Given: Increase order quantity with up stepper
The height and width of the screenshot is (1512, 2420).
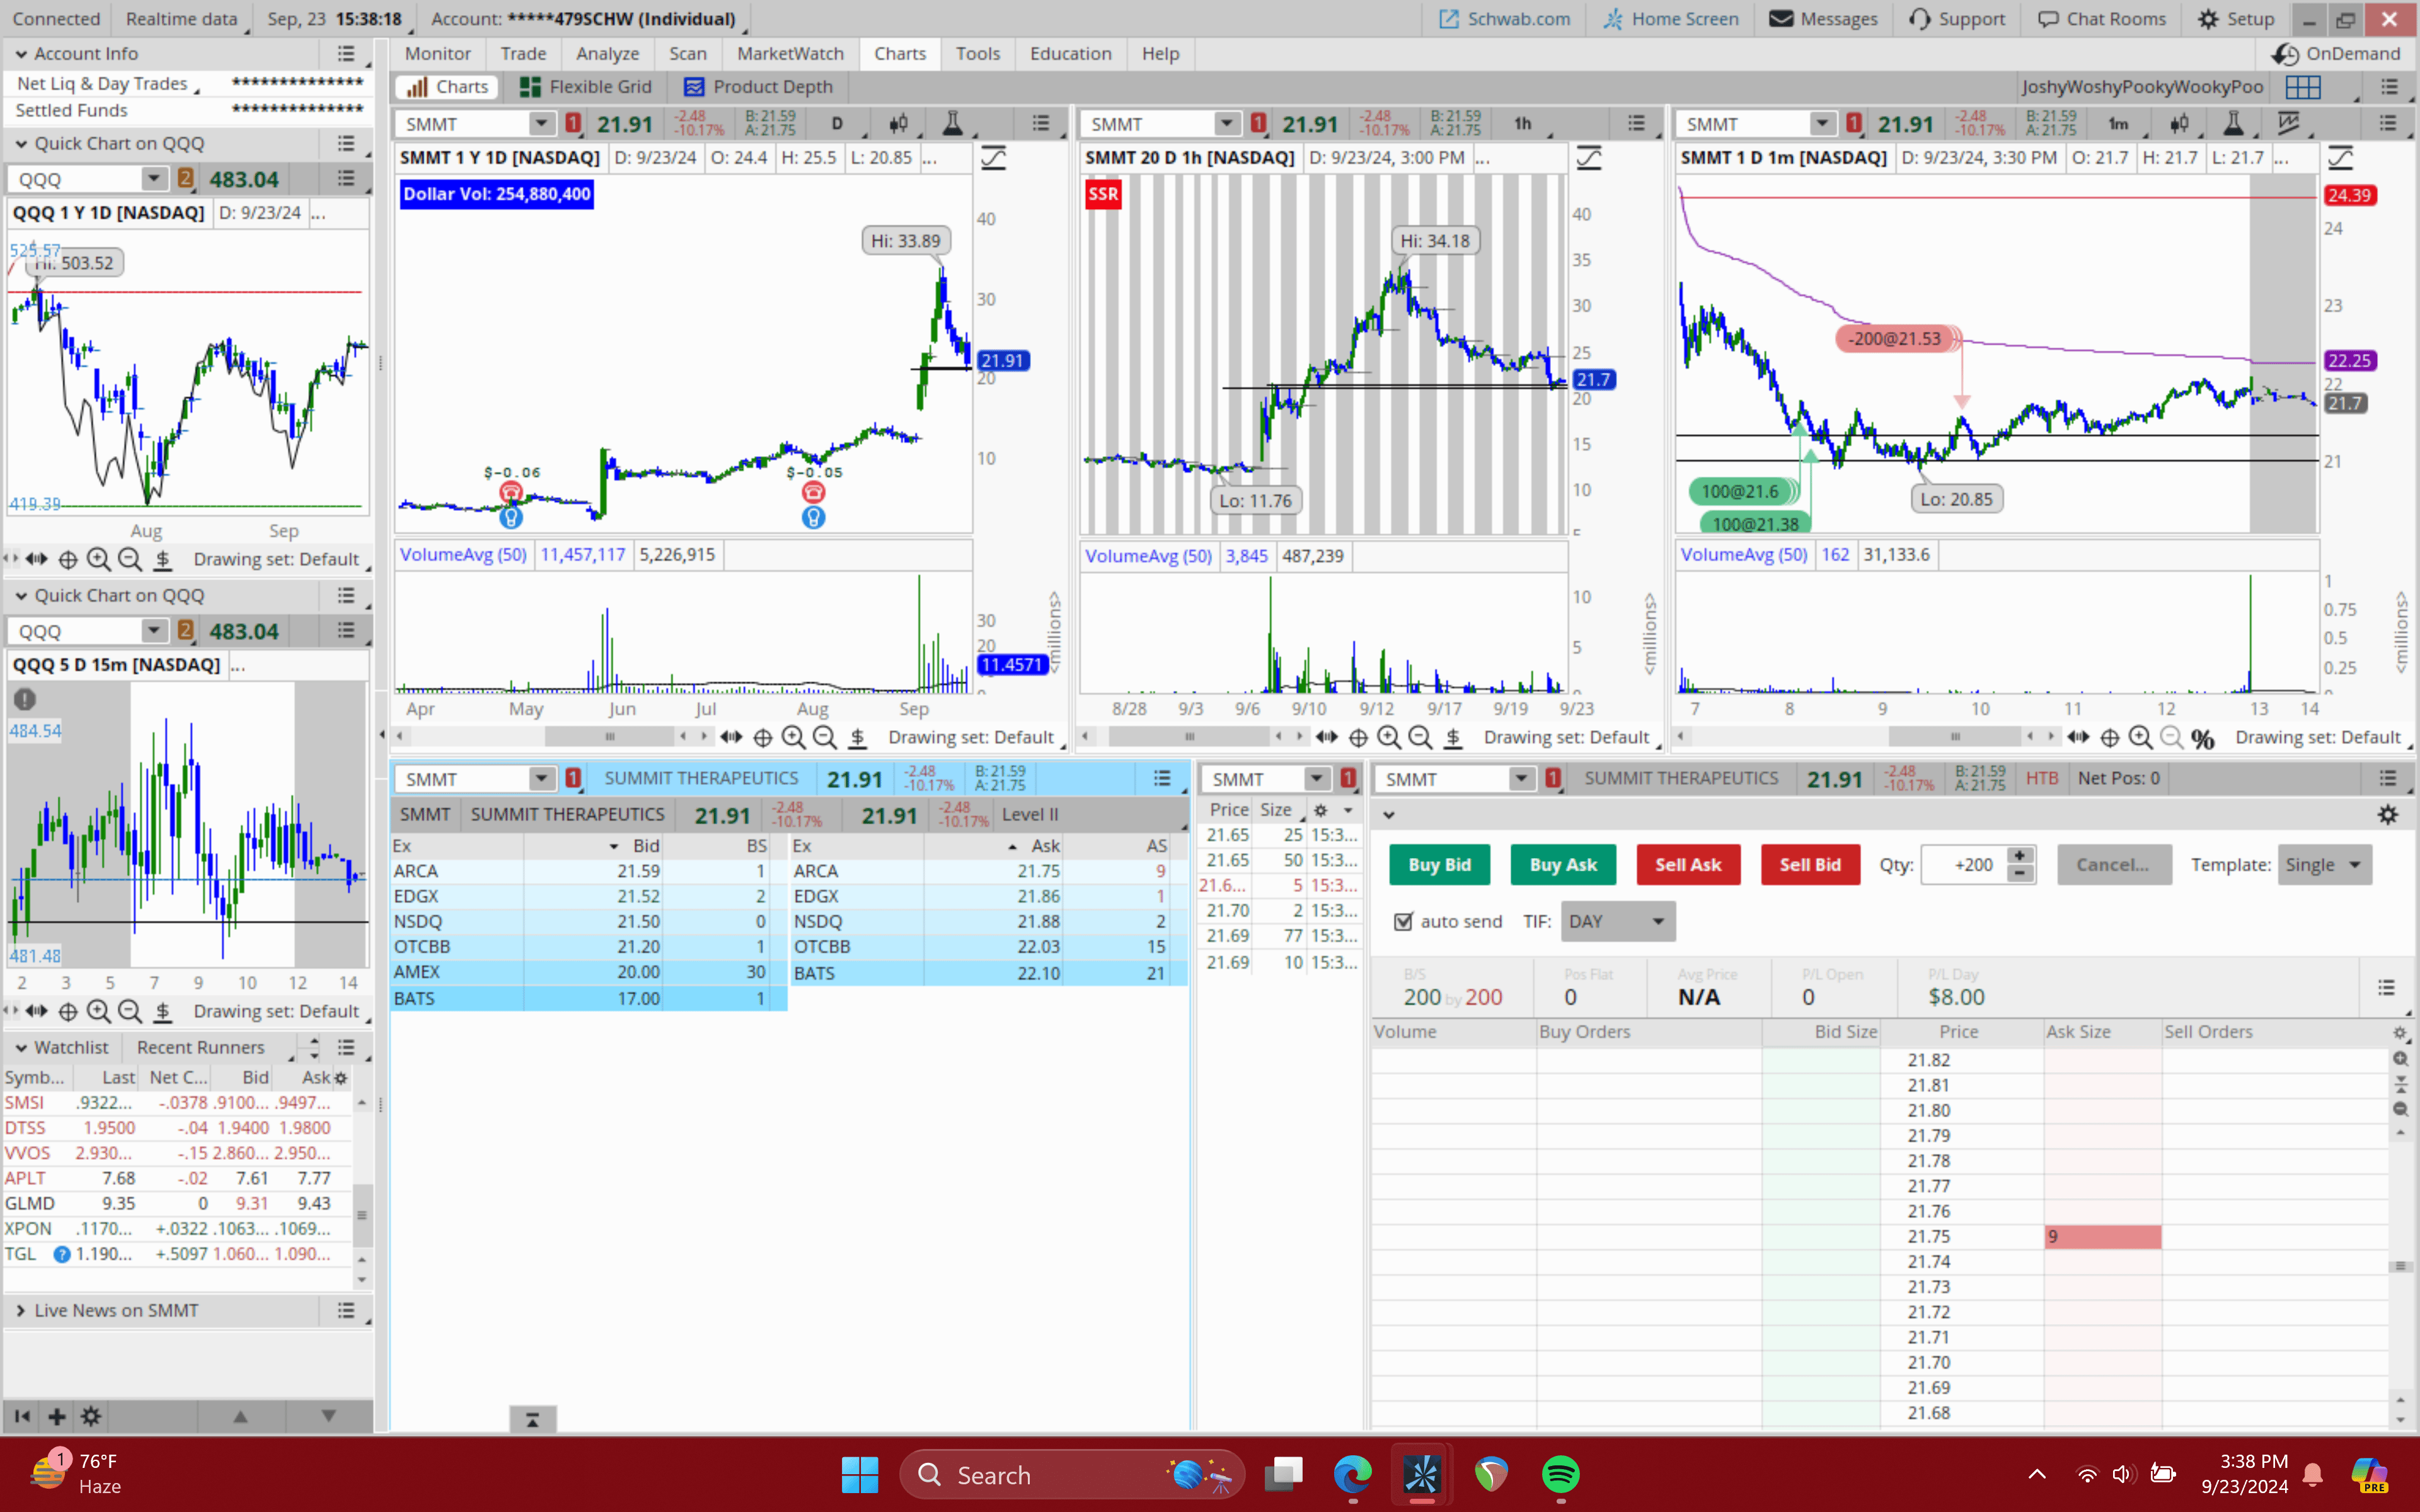Looking at the screenshot, I should 2019,857.
